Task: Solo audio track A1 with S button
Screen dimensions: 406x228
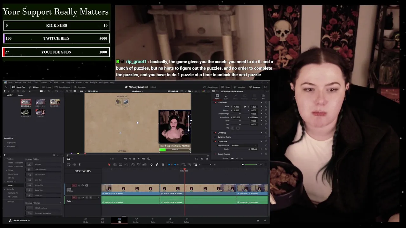Action: 87,198
